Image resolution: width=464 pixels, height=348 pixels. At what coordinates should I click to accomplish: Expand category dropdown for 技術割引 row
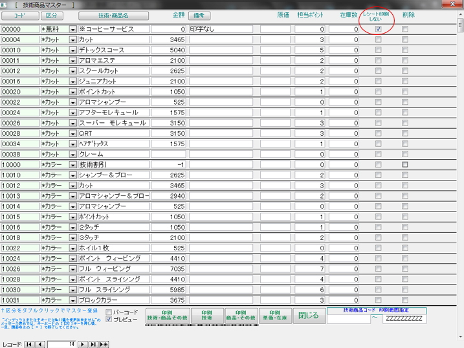click(72, 165)
